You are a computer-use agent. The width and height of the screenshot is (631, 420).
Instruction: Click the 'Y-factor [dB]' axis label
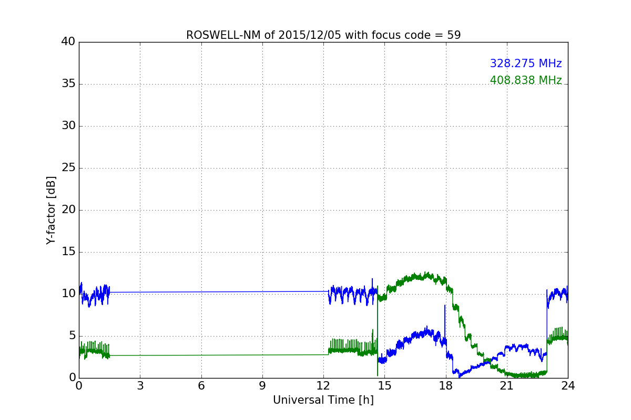[x=51, y=210]
